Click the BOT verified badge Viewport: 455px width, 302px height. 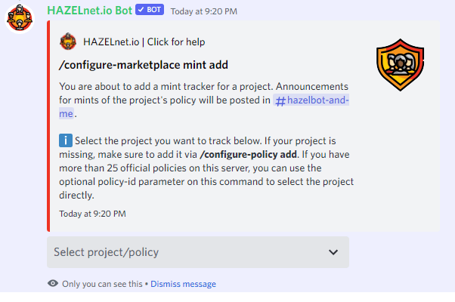pos(150,10)
